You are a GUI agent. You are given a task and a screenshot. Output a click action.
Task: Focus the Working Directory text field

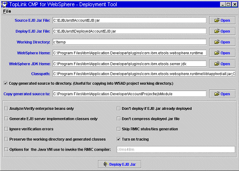pyautogui.click(x=129, y=42)
